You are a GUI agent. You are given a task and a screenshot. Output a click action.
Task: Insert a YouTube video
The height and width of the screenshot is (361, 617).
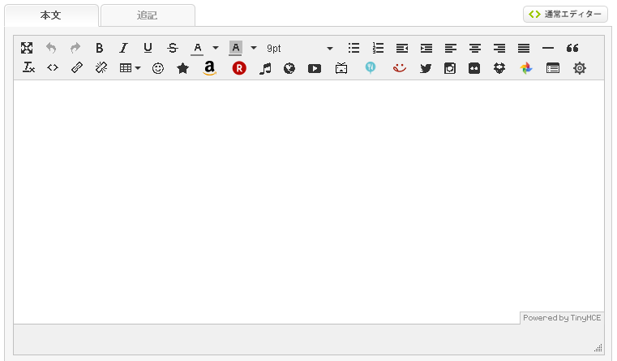[315, 68]
